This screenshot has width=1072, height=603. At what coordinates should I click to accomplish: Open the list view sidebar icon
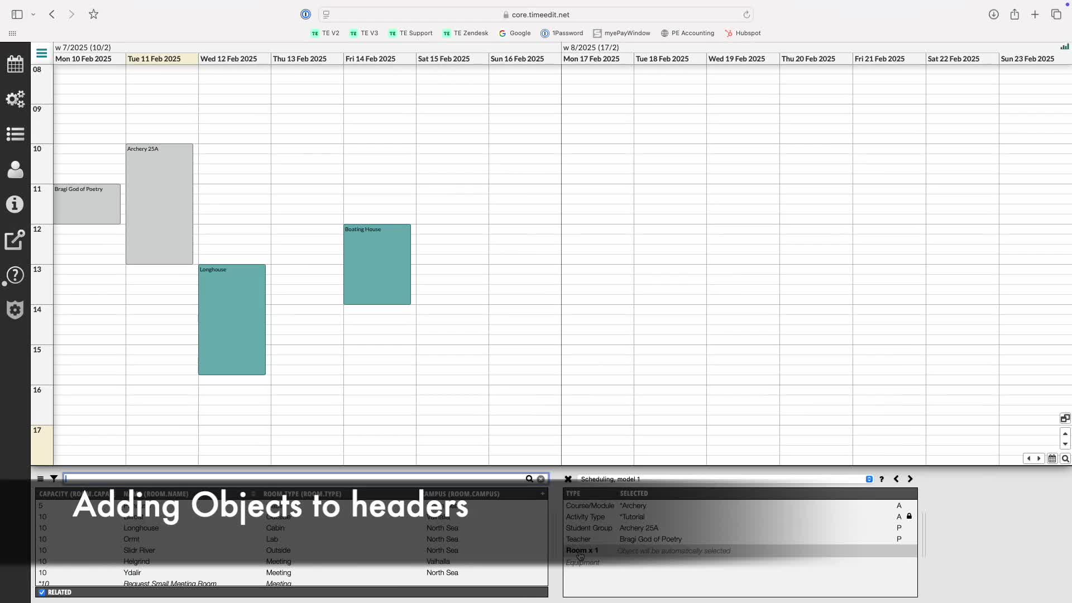click(x=15, y=134)
